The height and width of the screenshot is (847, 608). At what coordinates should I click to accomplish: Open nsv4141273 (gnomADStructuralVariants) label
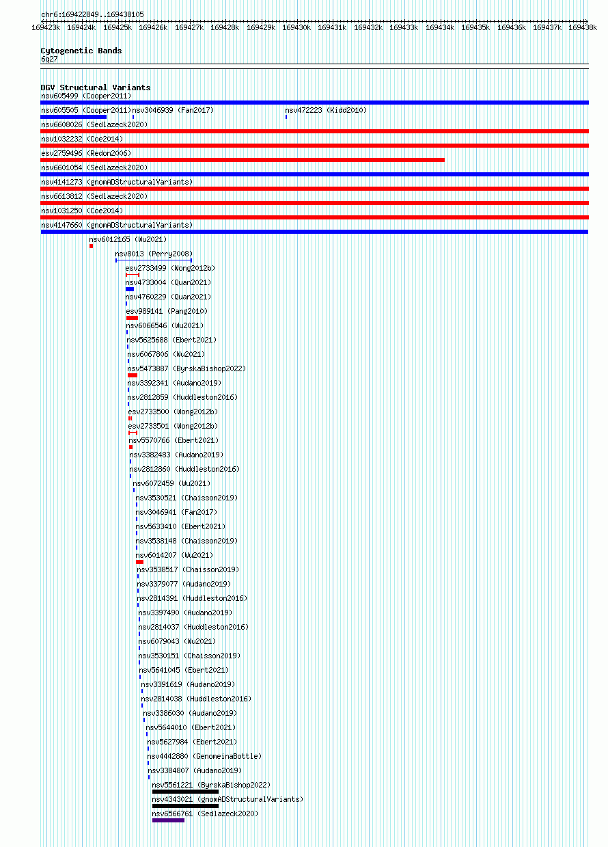click(x=117, y=182)
